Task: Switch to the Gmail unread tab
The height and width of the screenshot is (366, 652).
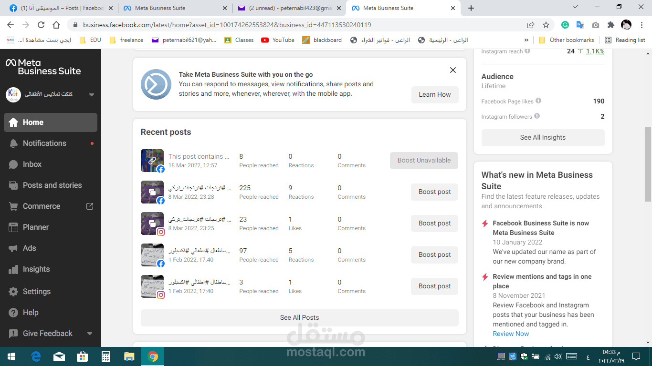Action: (290, 8)
